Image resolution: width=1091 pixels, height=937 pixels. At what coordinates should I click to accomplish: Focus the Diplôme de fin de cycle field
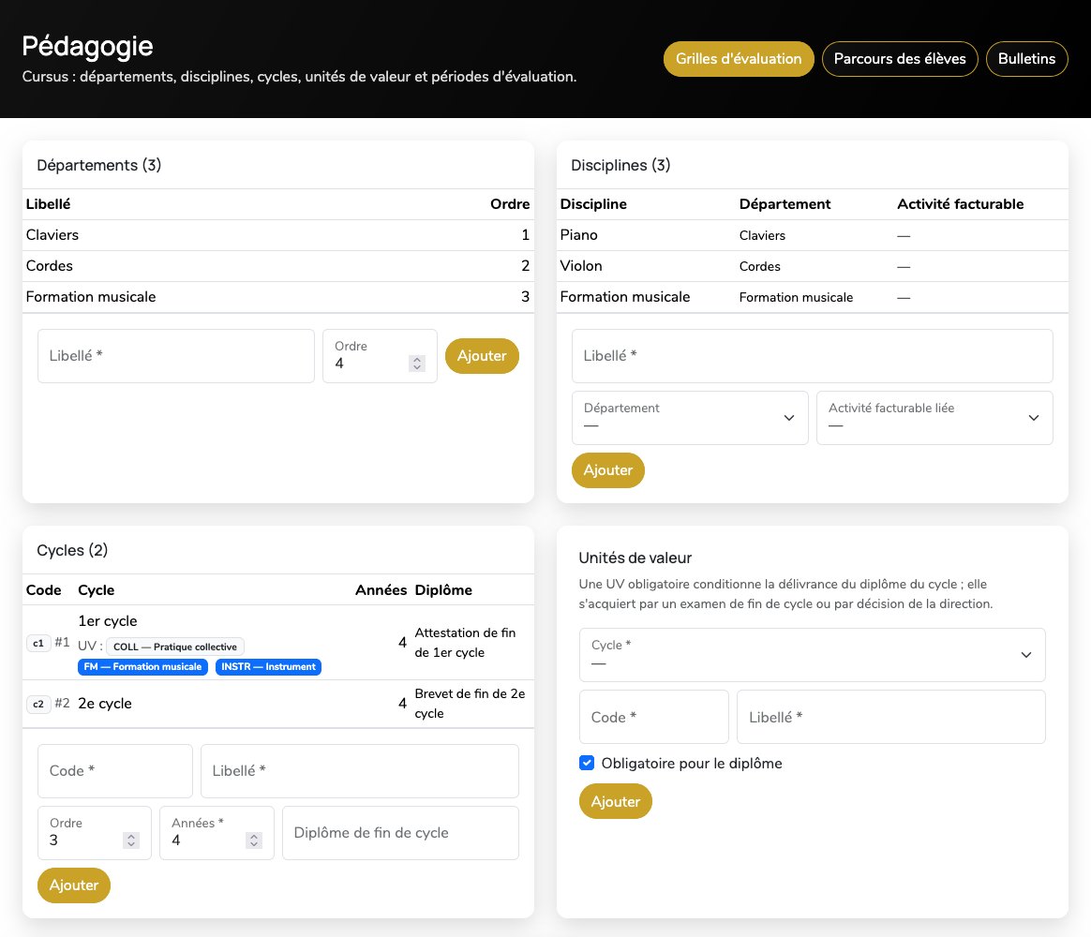coord(401,833)
